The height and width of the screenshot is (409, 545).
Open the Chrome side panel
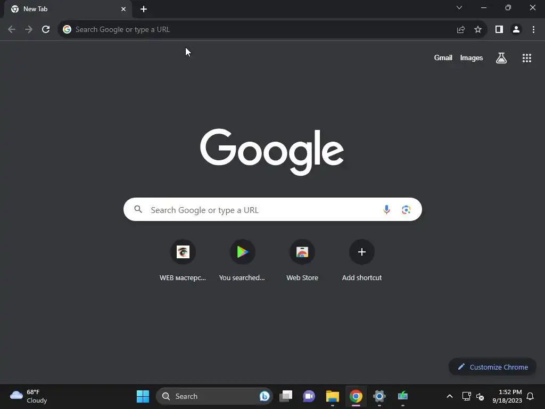[499, 30]
